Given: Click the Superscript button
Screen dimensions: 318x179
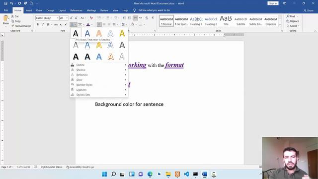Looking at the screenshot, I should click(66, 24).
